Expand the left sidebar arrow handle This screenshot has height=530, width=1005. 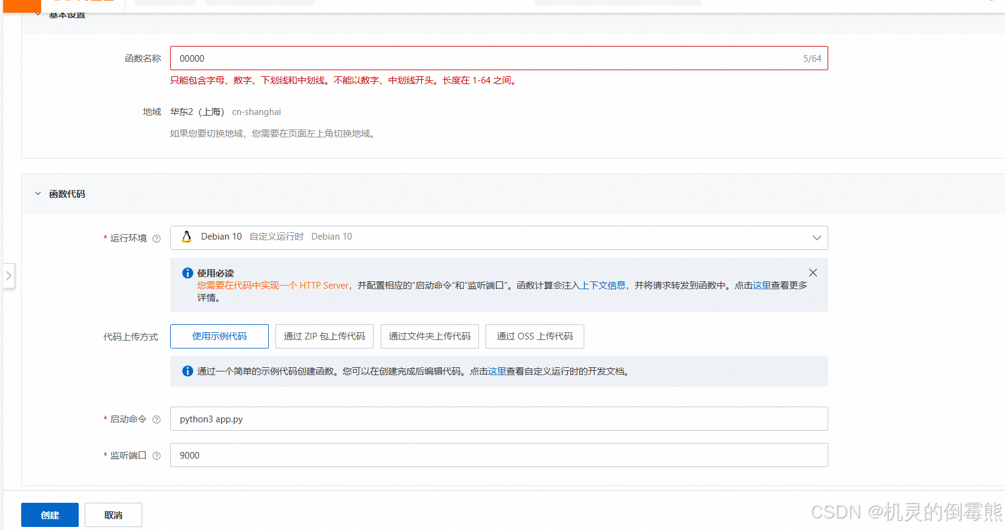click(x=8, y=276)
